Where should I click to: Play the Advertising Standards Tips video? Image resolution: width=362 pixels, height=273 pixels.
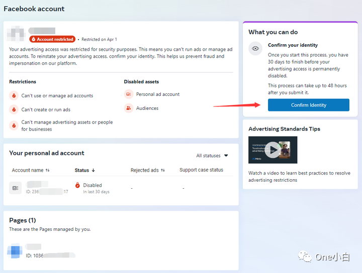pos(273,150)
